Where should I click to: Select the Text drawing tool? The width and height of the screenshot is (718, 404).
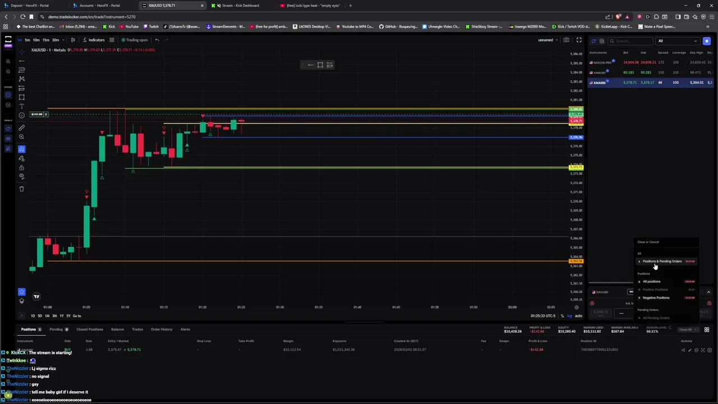(22, 106)
